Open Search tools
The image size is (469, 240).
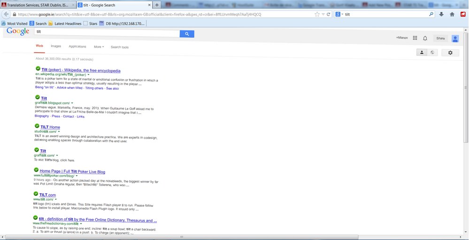(x=120, y=47)
